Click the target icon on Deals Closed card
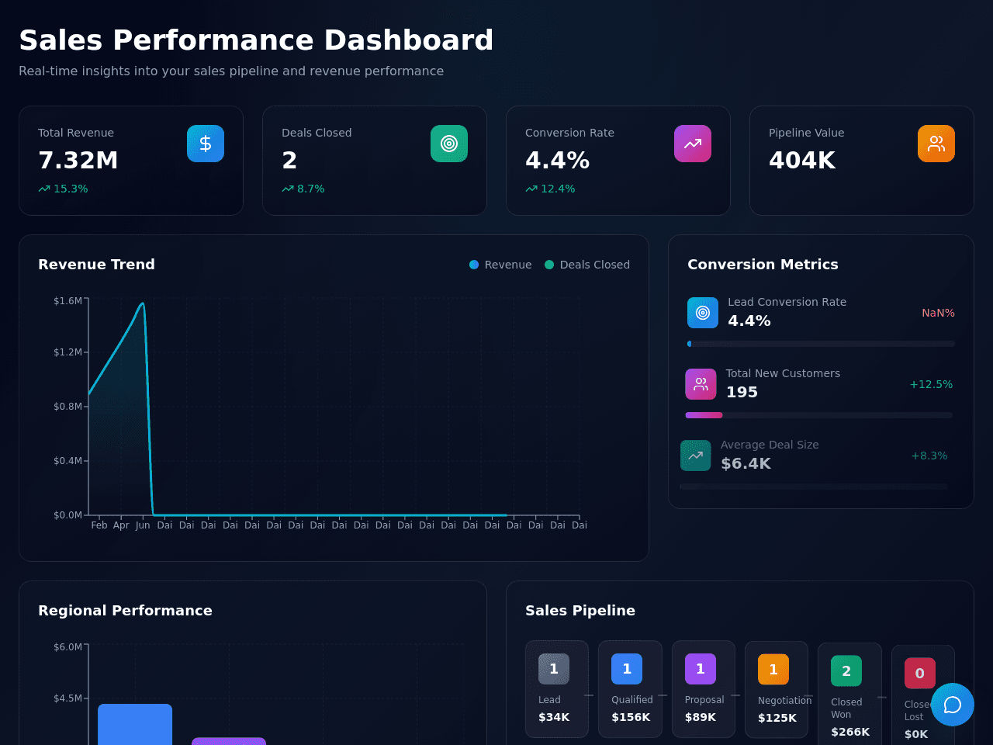The image size is (993, 745). point(449,144)
